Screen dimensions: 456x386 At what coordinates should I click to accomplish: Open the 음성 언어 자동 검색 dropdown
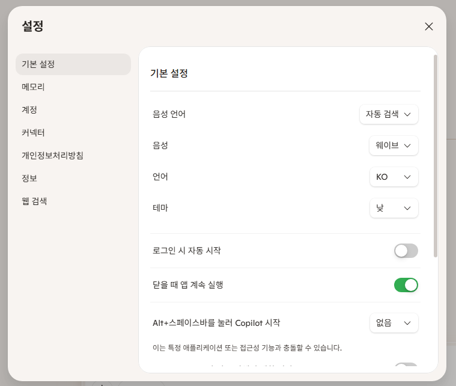click(389, 114)
